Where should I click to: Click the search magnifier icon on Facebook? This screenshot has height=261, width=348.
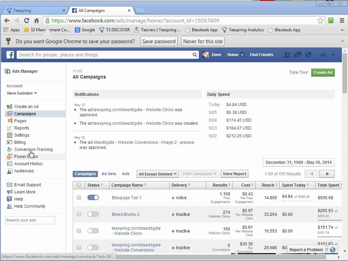click(x=195, y=55)
